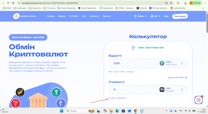Open the side panel icon next to reload

[x=13, y=3]
